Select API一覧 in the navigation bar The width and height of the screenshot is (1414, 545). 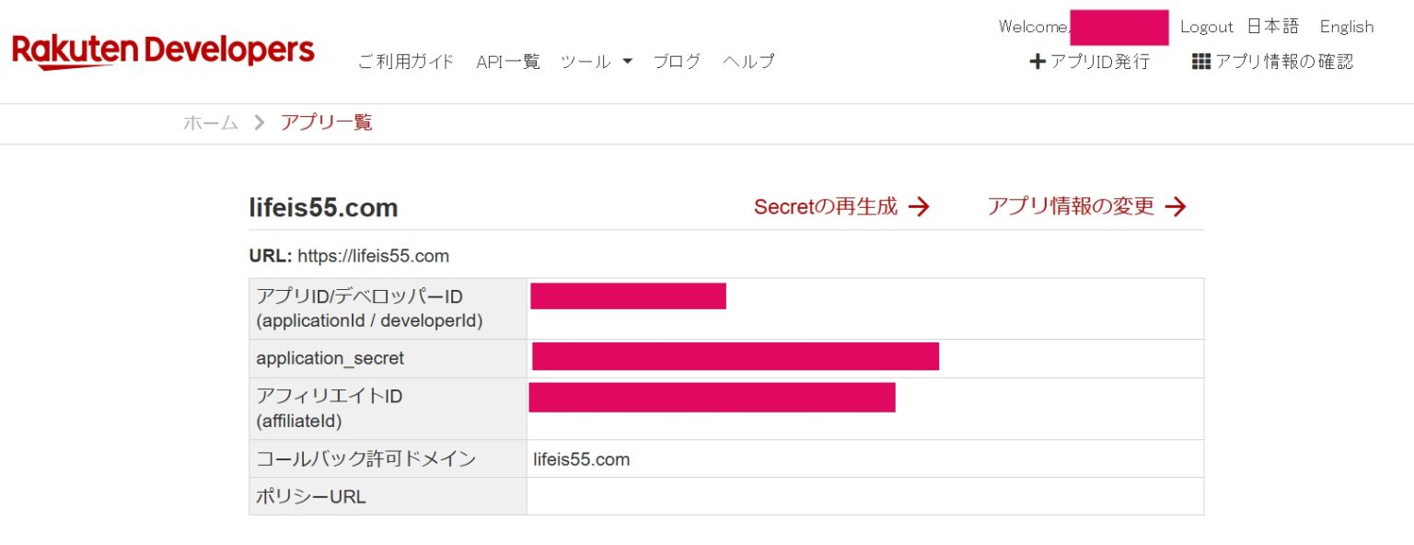point(507,62)
